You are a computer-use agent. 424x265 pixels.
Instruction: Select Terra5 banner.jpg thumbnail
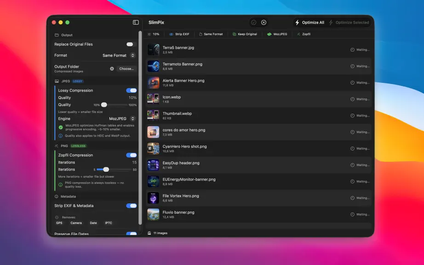pos(153,50)
